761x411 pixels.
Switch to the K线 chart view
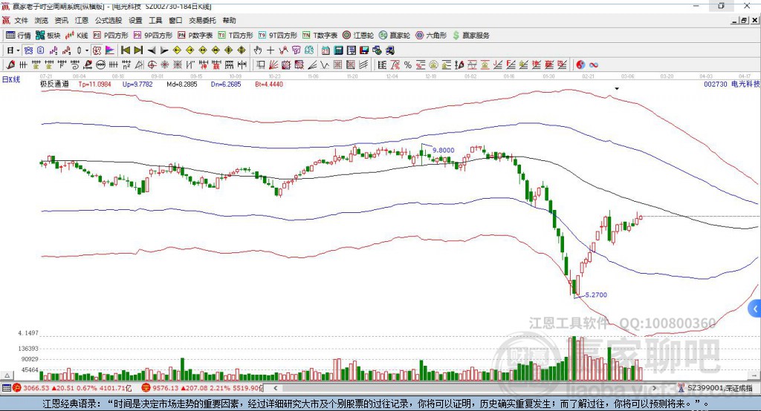[77, 36]
